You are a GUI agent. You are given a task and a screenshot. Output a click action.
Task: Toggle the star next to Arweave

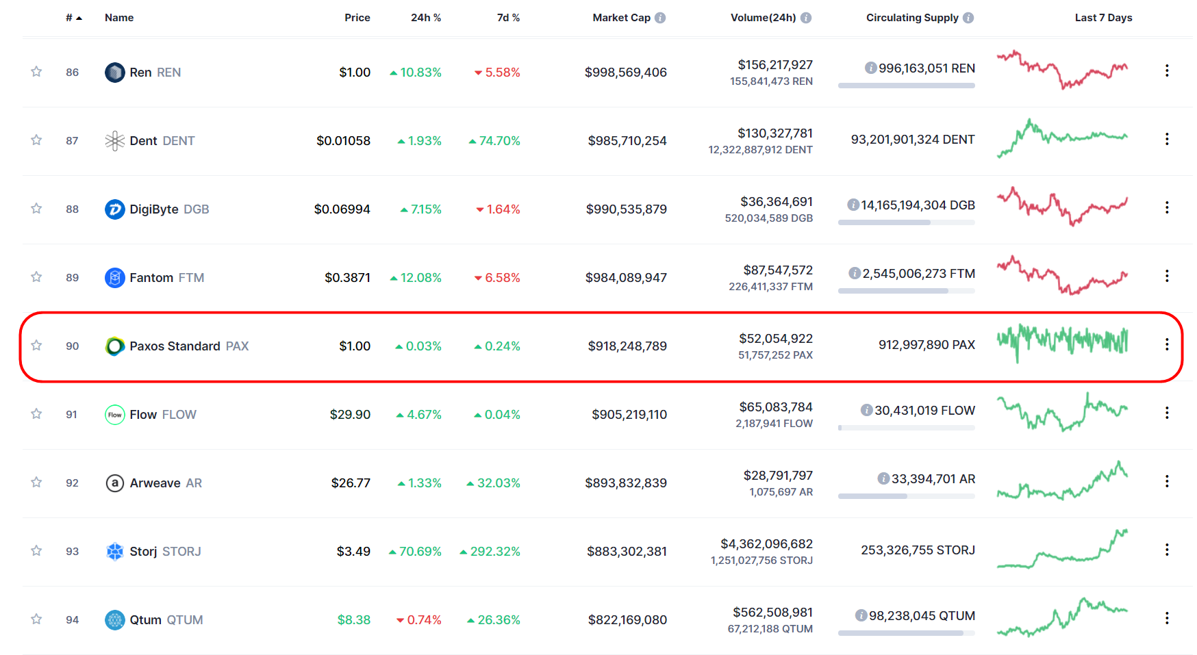click(x=36, y=482)
